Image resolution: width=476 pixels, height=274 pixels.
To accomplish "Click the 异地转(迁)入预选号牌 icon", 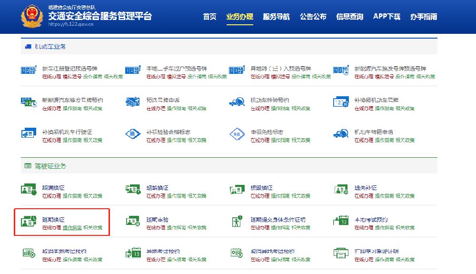I will tap(237, 70).
